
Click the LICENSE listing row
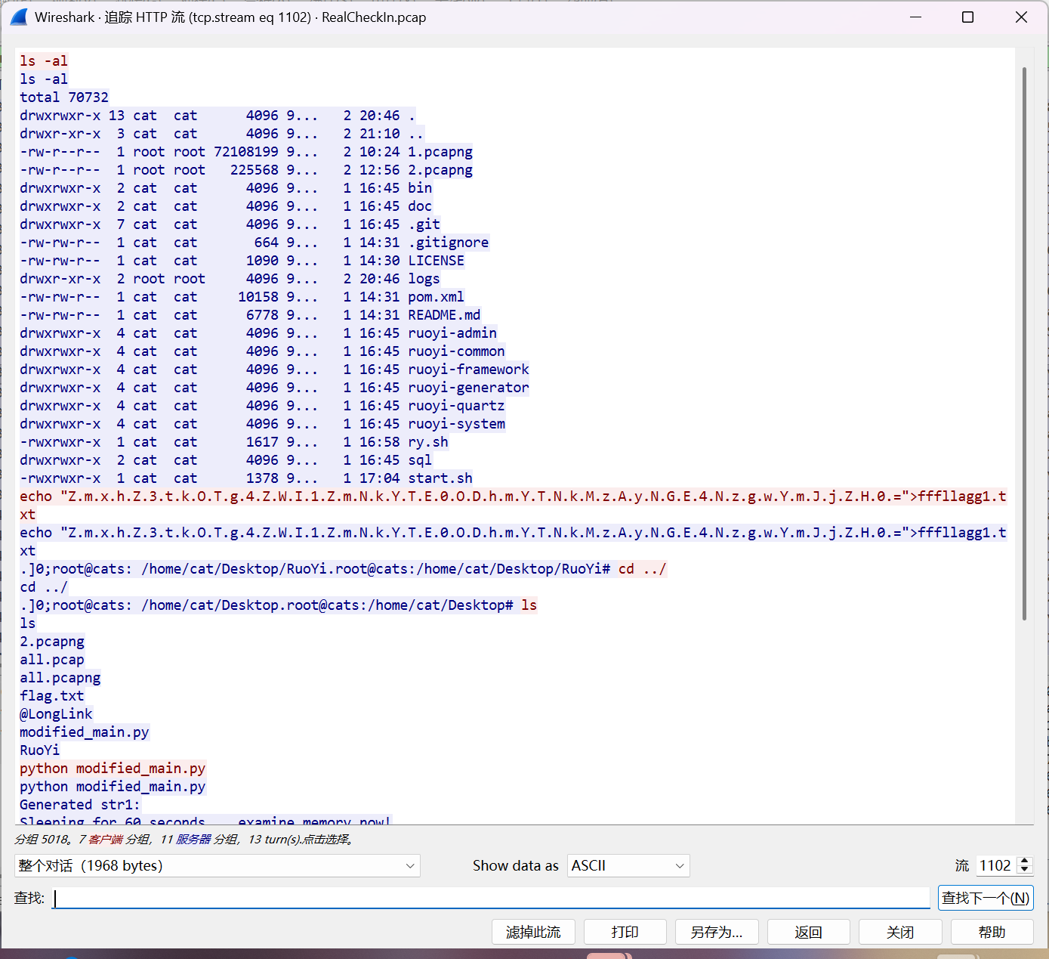242,260
